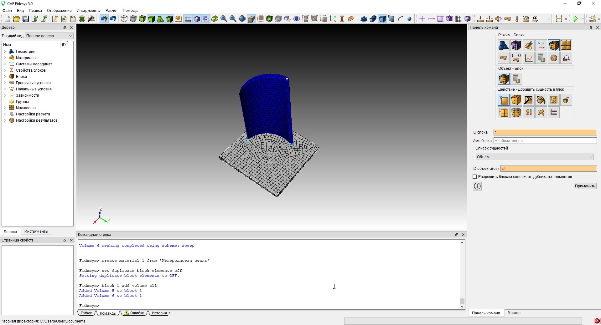Open the Текущий вид dropdown
This screenshot has width=601, height=325.
(49, 36)
